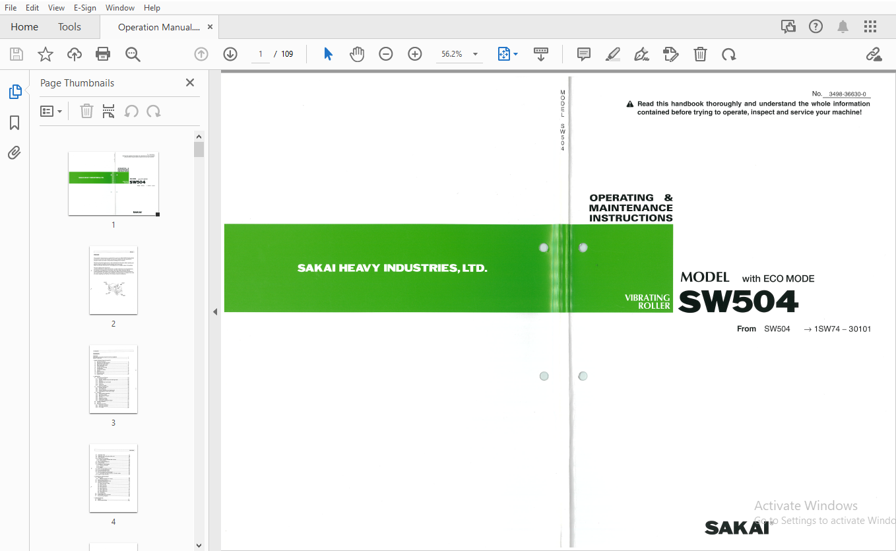Screen dimensions: 896x551
Task: Select page 4 thumbnail
Action: pos(113,478)
